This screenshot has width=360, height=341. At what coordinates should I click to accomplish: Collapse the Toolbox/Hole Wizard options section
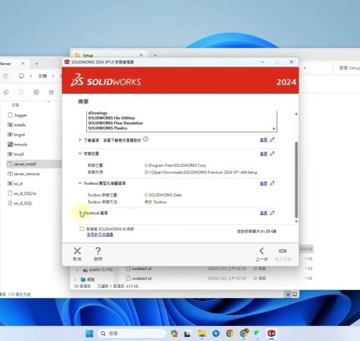80,183
